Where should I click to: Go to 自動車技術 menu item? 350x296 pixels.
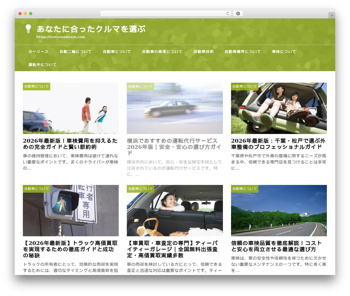coord(203,52)
